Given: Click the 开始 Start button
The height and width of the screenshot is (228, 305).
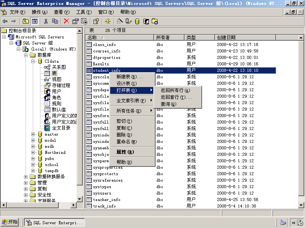Looking at the screenshot, I should tap(10, 222).
